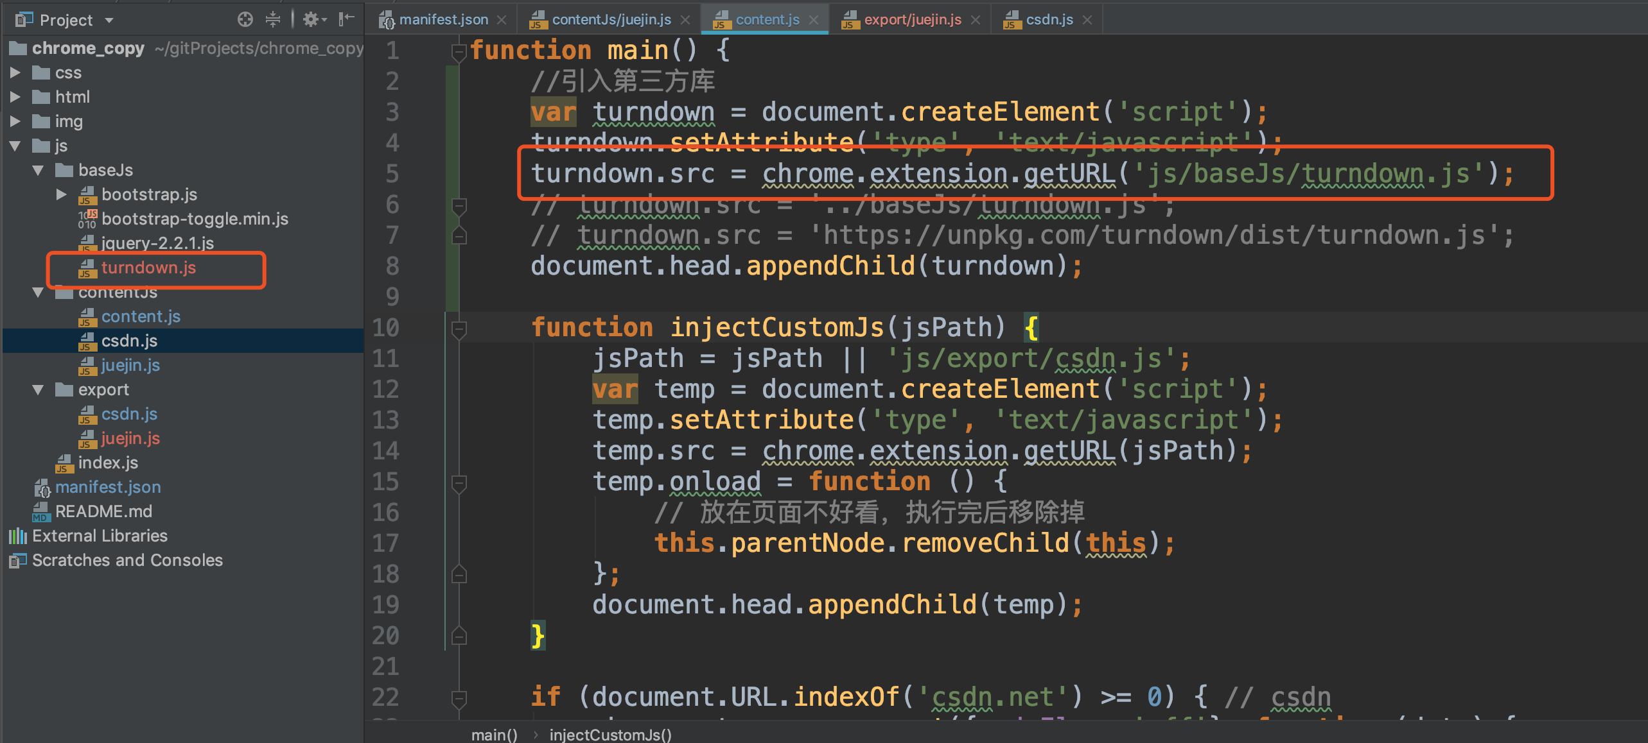Toggle the fold marker at line 22
This screenshot has width=1648, height=743.
[x=459, y=698]
